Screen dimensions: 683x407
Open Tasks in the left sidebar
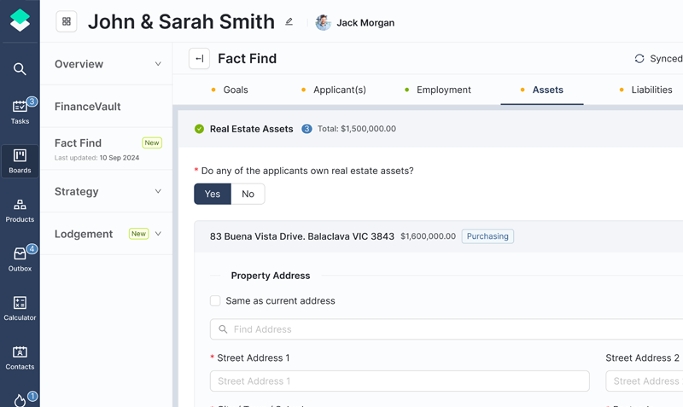tap(20, 112)
